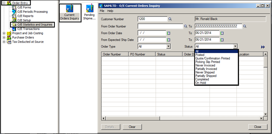The width and height of the screenshot is (272, 134).
Task: Click the From Order Date field
Action: coord(152,33)
